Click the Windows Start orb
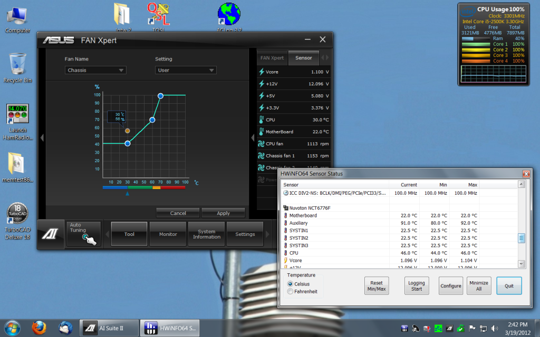 (x=13, y=328)
